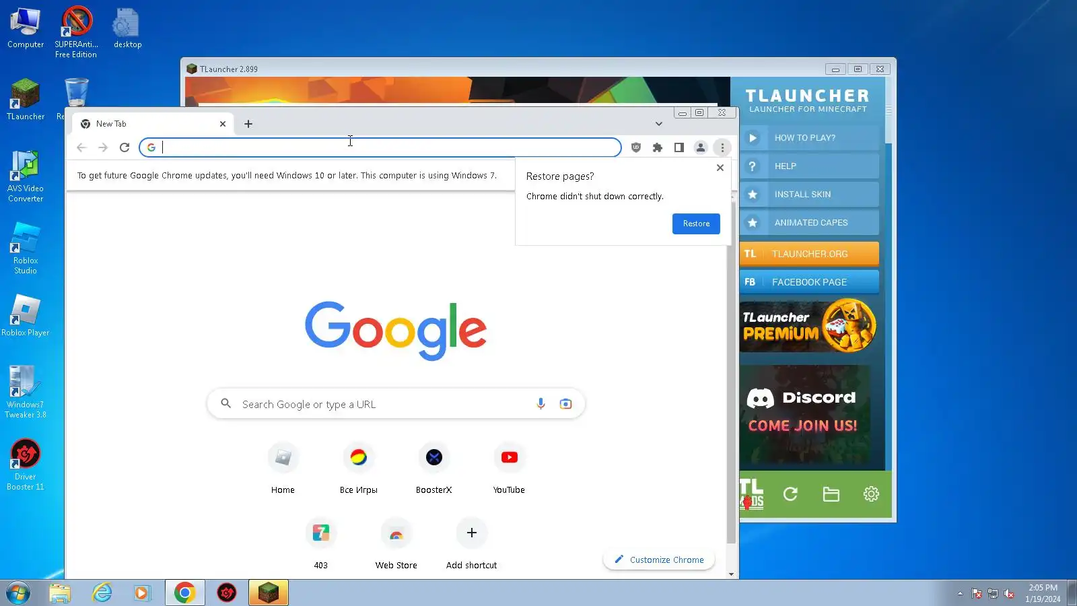Screen dimensions: 1077x606
Task: Click the Discord Come Join Us banner
Action: (x=805, y=415)
